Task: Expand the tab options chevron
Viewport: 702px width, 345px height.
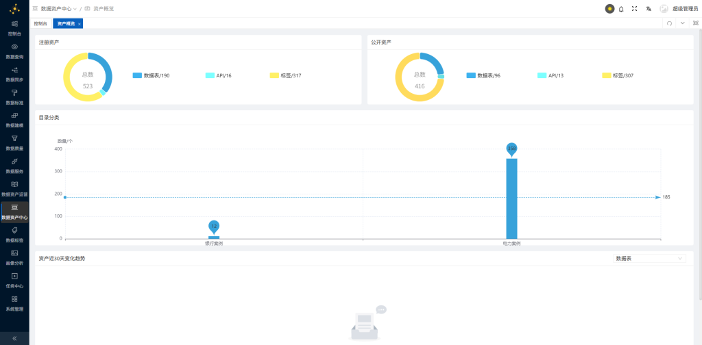Action: (x=682, y=23)
